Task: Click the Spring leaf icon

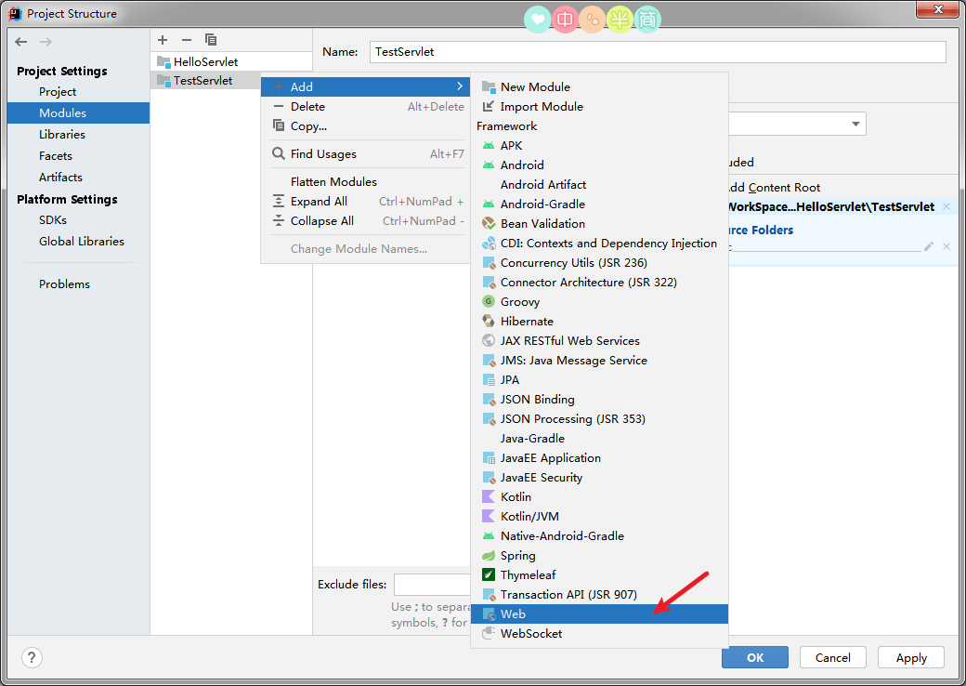Action: (489, 555)
